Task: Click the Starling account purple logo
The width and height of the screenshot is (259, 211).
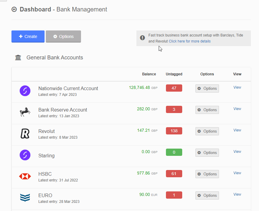Action: pos(25,155)
